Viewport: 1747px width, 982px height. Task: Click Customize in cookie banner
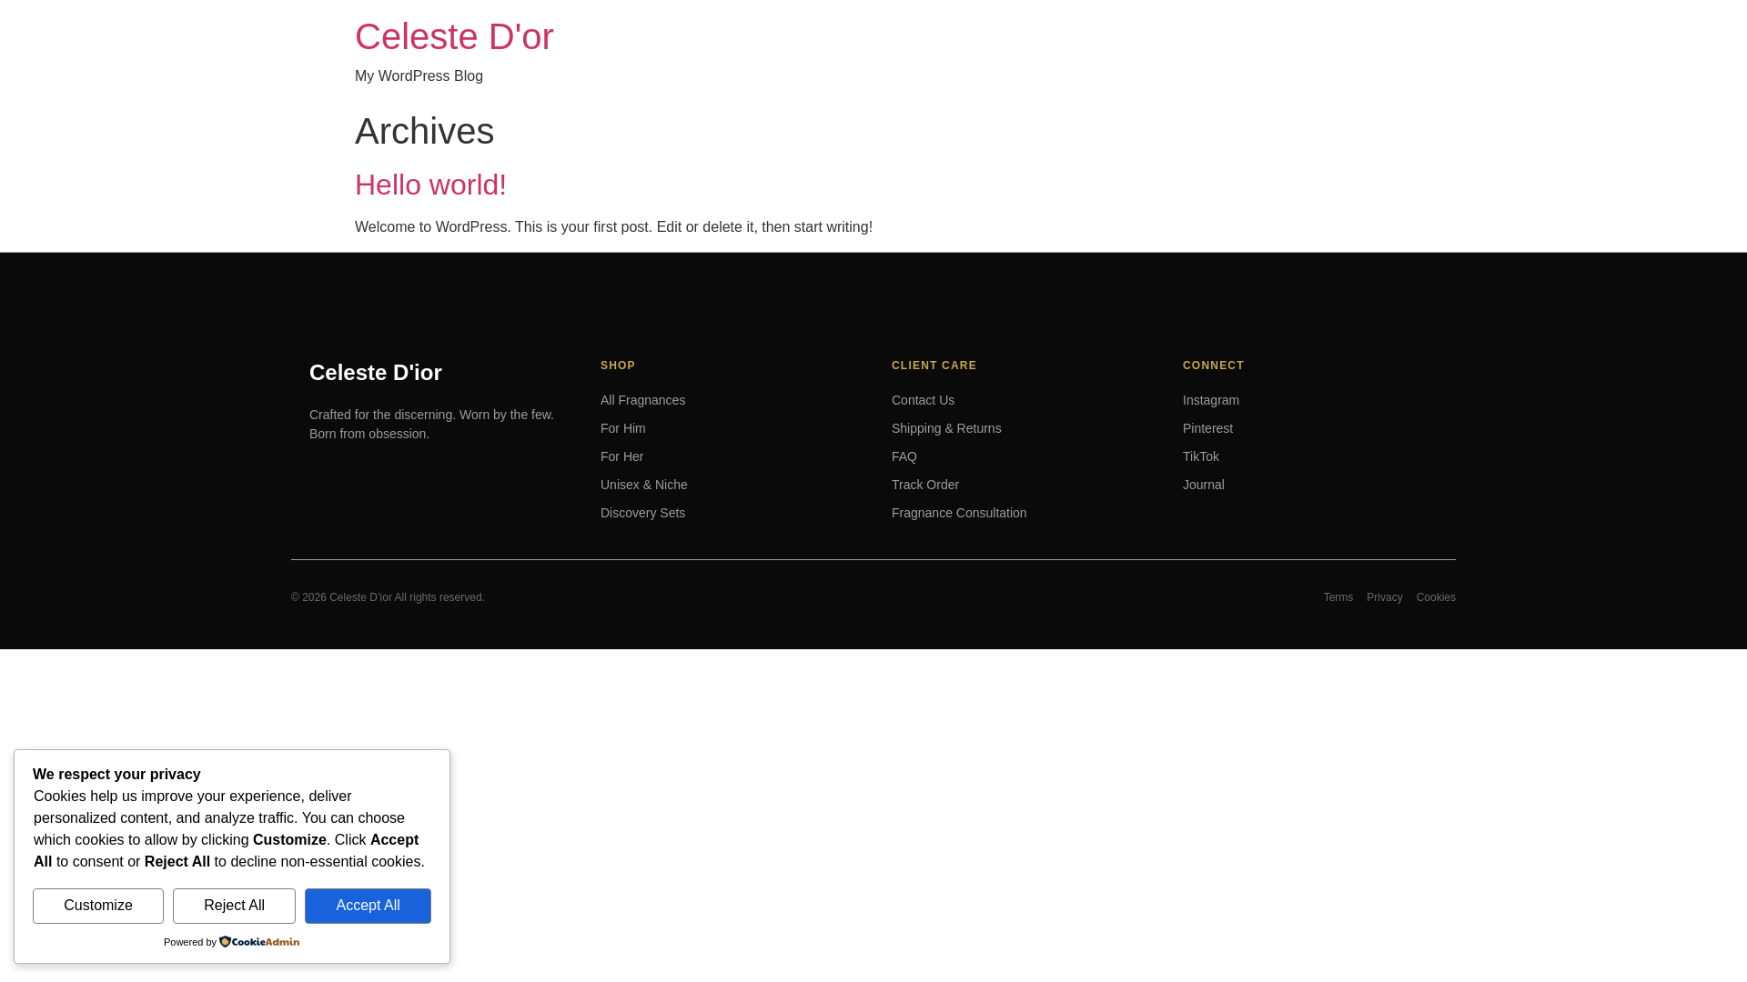(x=98, y=906)
